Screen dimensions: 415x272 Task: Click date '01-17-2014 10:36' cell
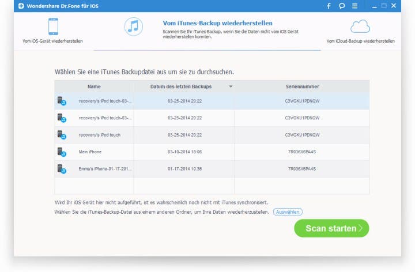point(185,169)
